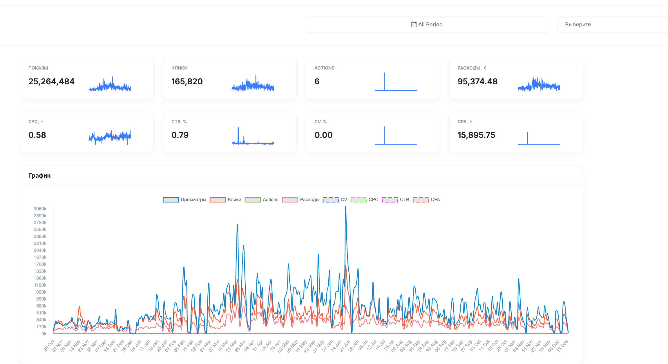Select the 165,820 clicks value
Screen dimensions: 668x364
click(x=187, y=81)
